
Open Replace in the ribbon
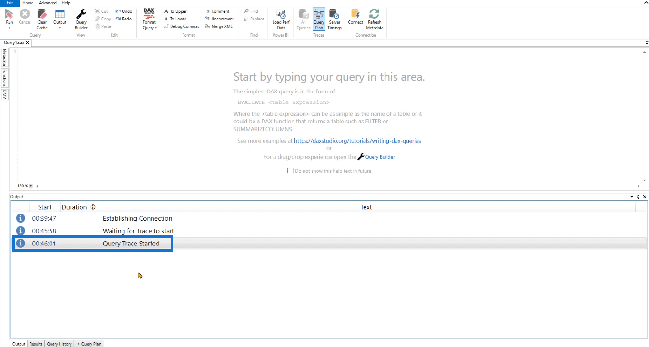tap(254, 19)
